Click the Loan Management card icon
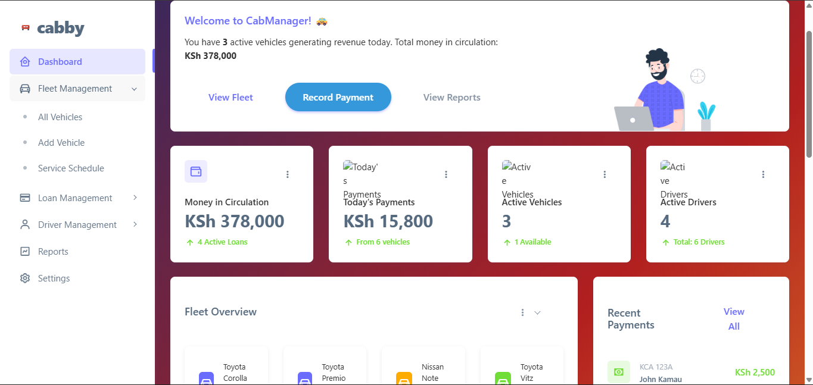This screenshot has height=385, width=813. click(24, 198)
